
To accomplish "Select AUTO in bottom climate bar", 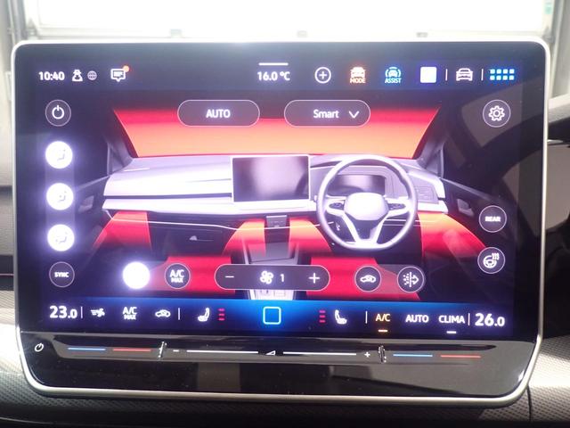I will [x=417, y=319].
